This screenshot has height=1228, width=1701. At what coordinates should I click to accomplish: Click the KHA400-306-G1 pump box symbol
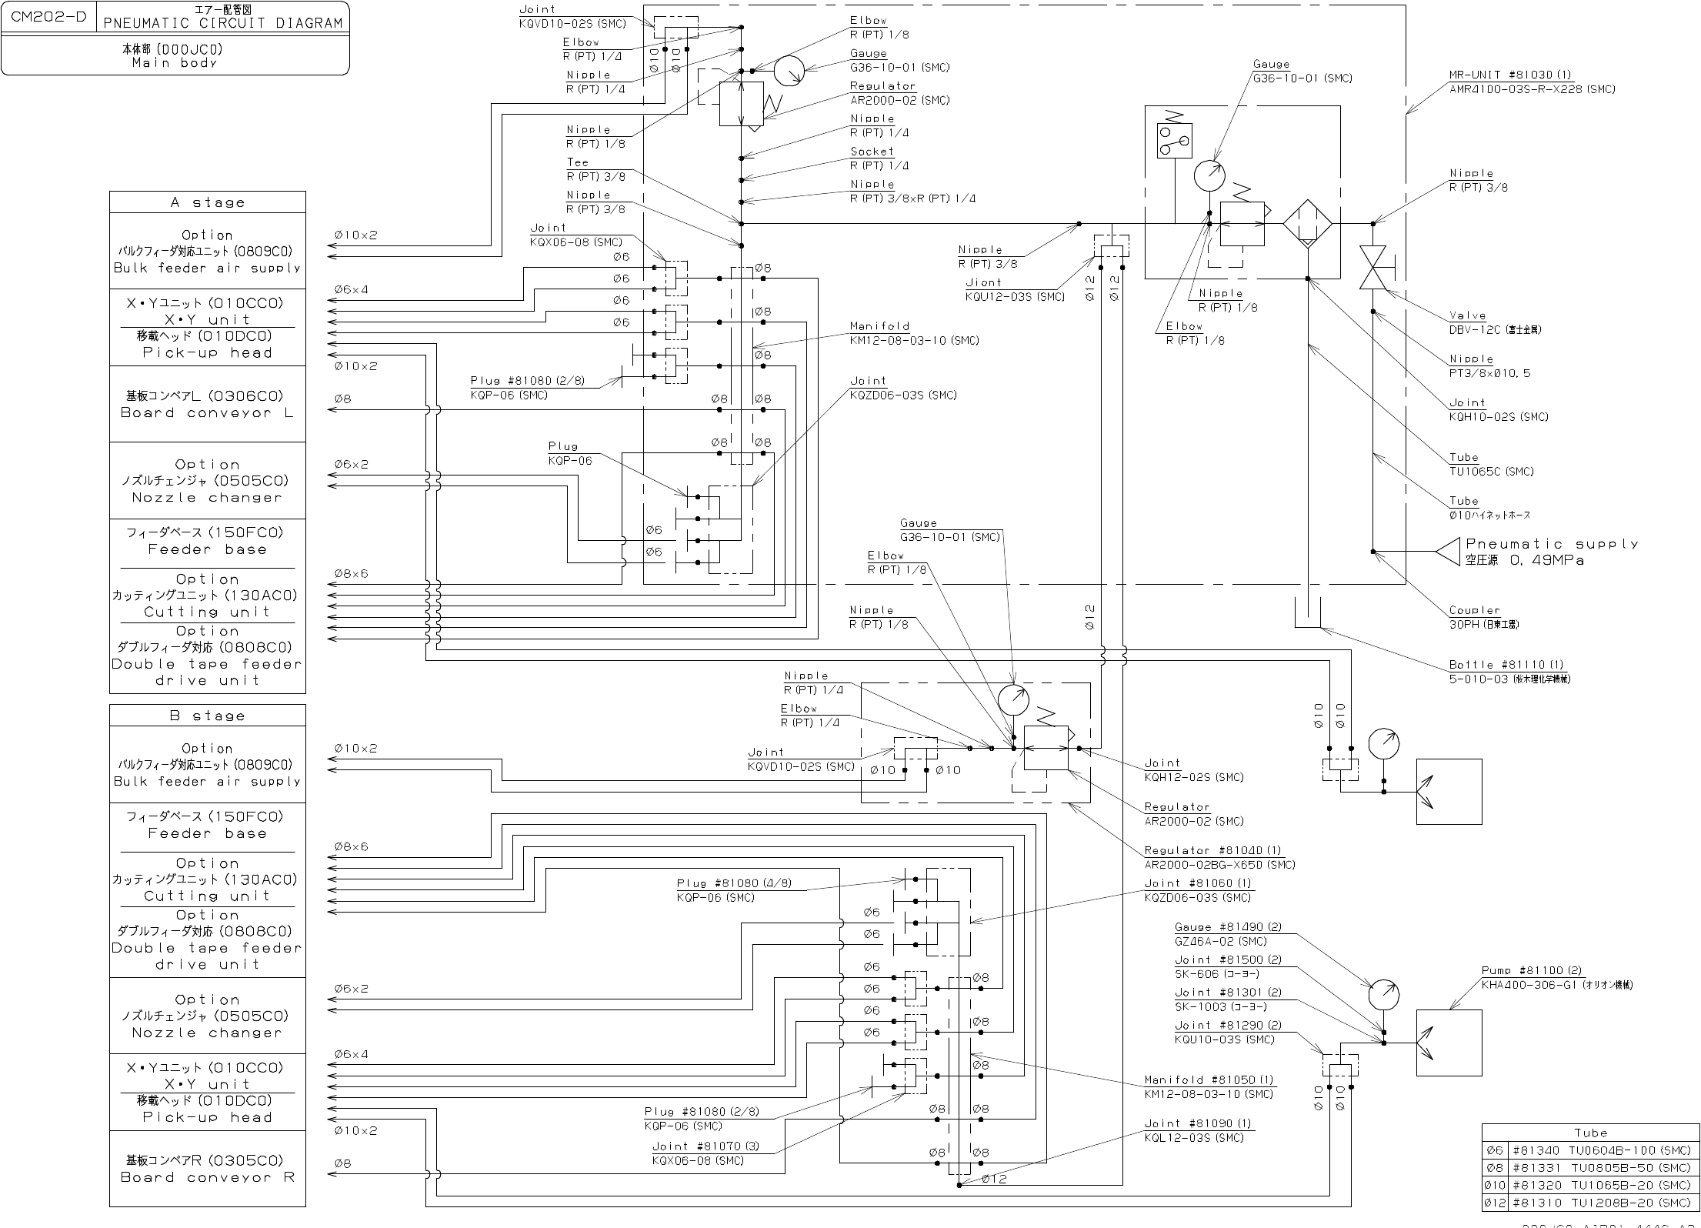click(x=1449, y=1043)
